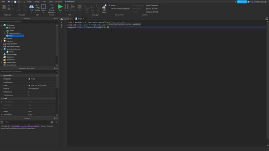The image size is (269, 151).
Task: Select StarterPlayer in the Explorer tree
Action: coord(11,62)
